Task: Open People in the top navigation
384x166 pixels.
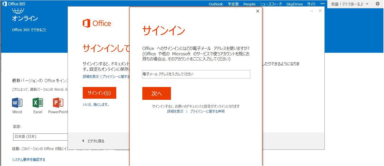Action: (249, 4)
